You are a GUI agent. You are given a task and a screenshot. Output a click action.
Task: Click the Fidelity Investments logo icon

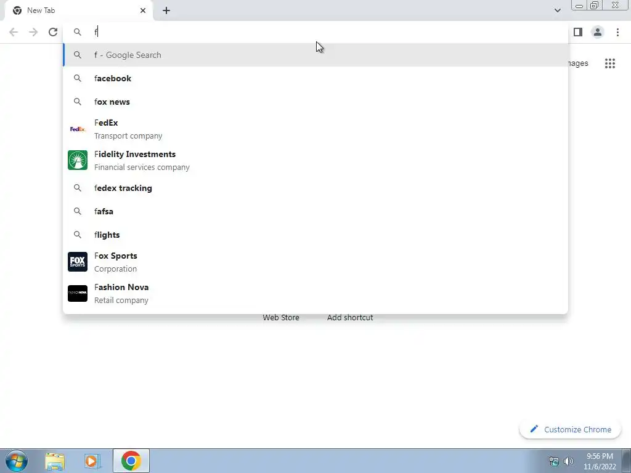pos(78,160)
